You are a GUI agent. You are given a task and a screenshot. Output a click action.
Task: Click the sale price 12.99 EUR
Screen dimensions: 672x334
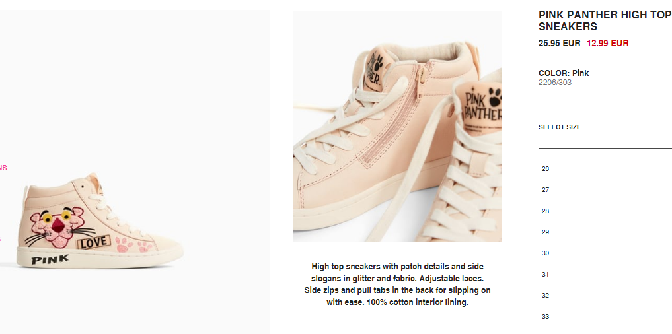(607, 44)
